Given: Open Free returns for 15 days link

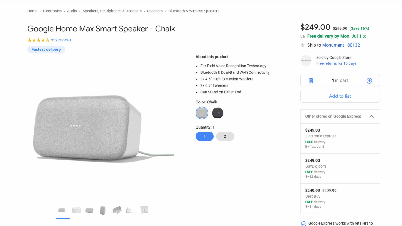Looking at the screenshot, I should coord(336,63).
